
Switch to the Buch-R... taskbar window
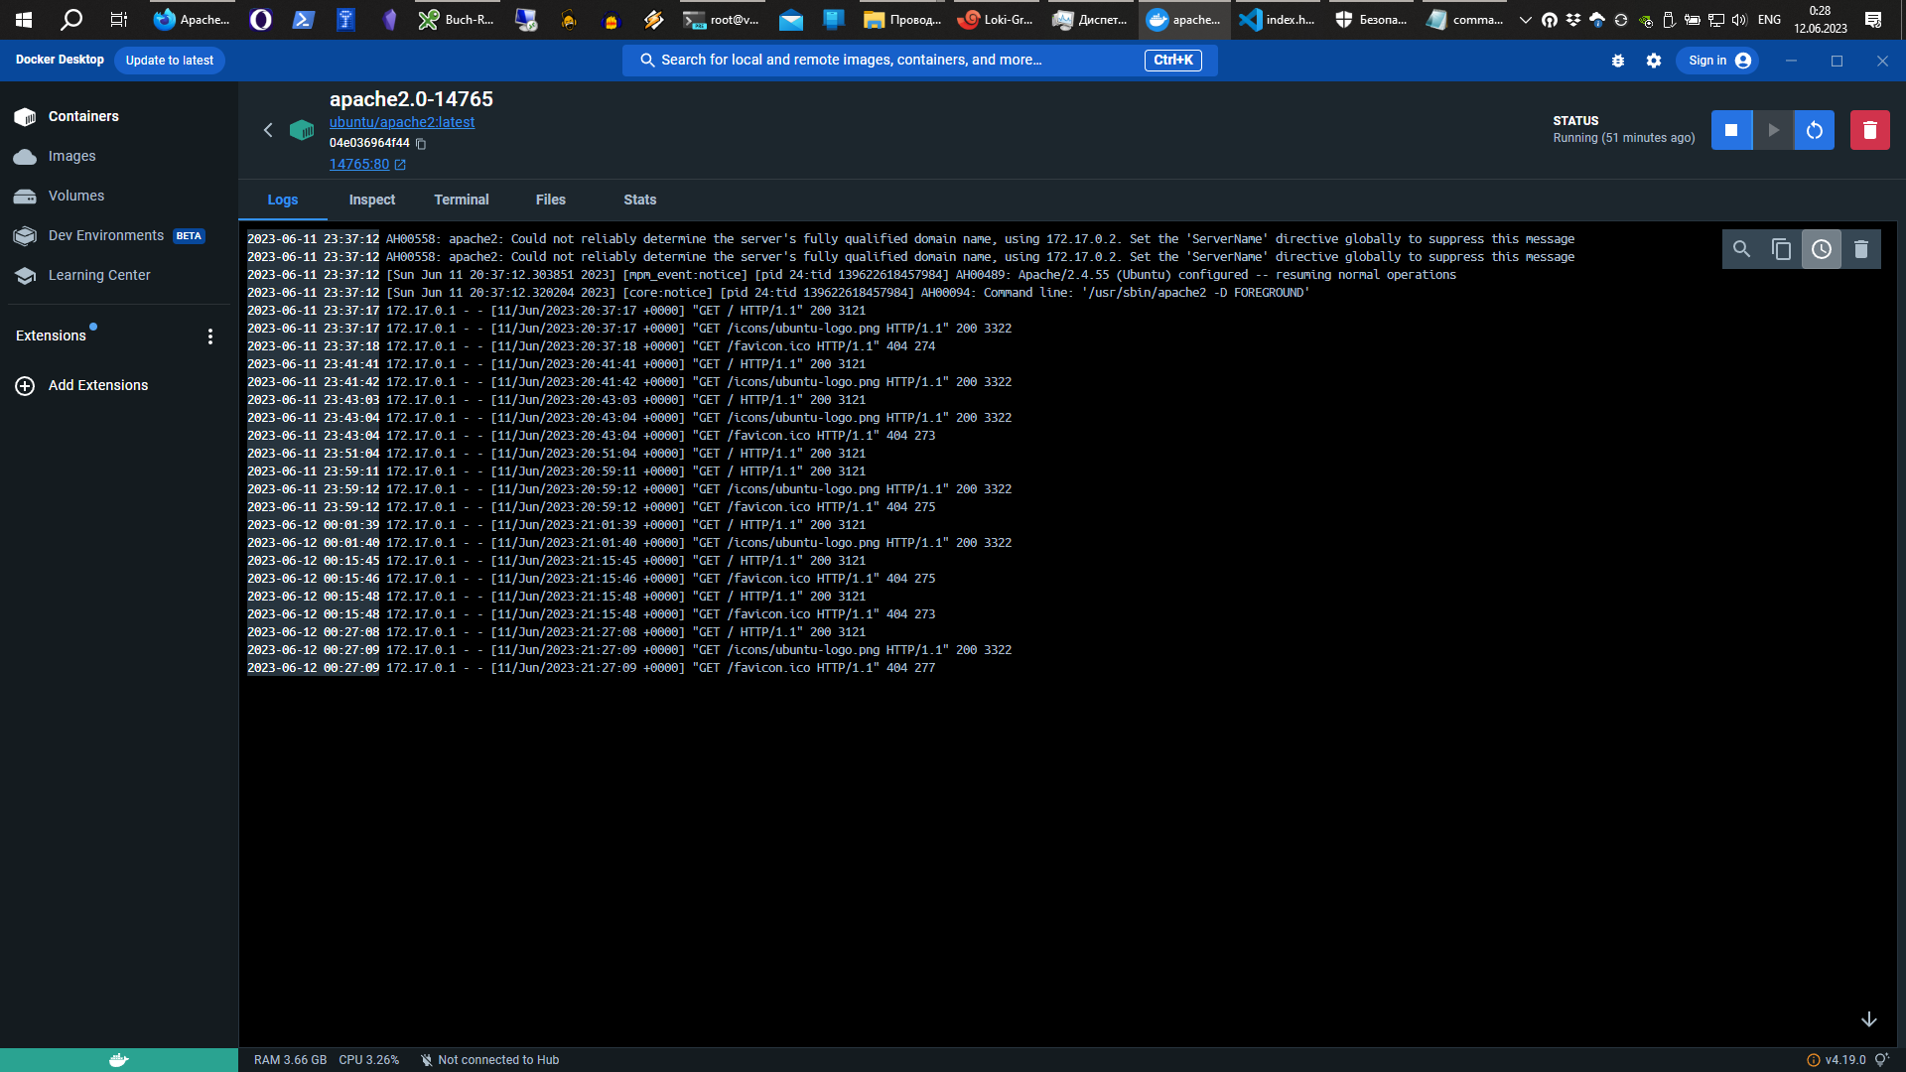pos(456,20)
